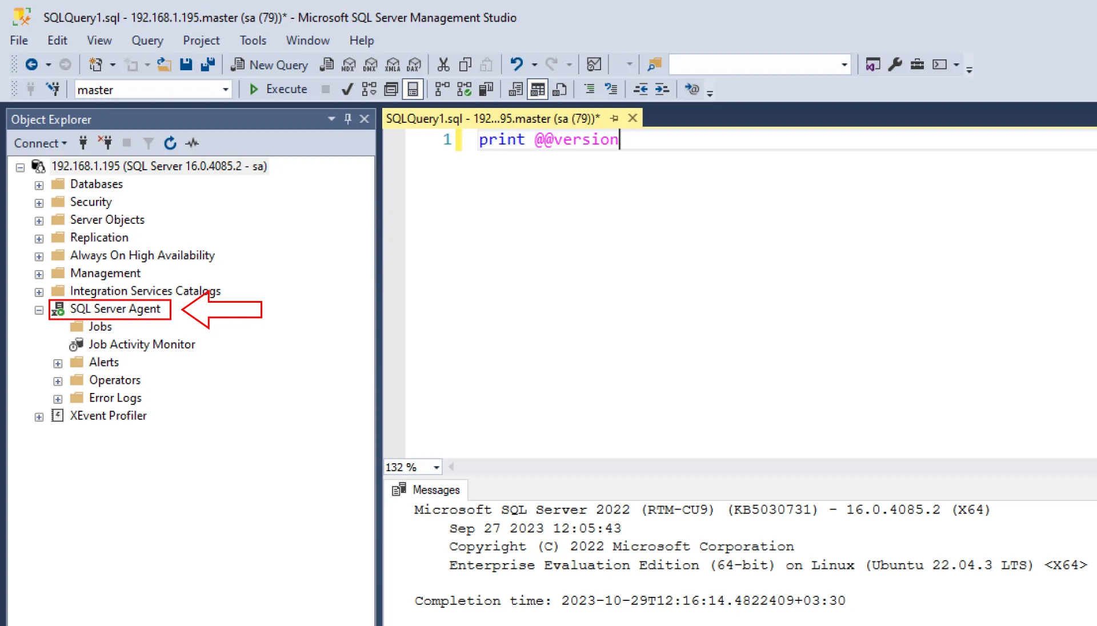1097x626 pixels.
Task: Collapse the SQL Server Agent node
Action: [x=39, y=310]
